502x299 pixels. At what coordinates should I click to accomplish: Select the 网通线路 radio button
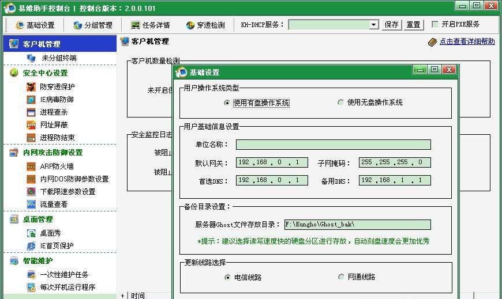pyautogui.click(x=341, y=277)
